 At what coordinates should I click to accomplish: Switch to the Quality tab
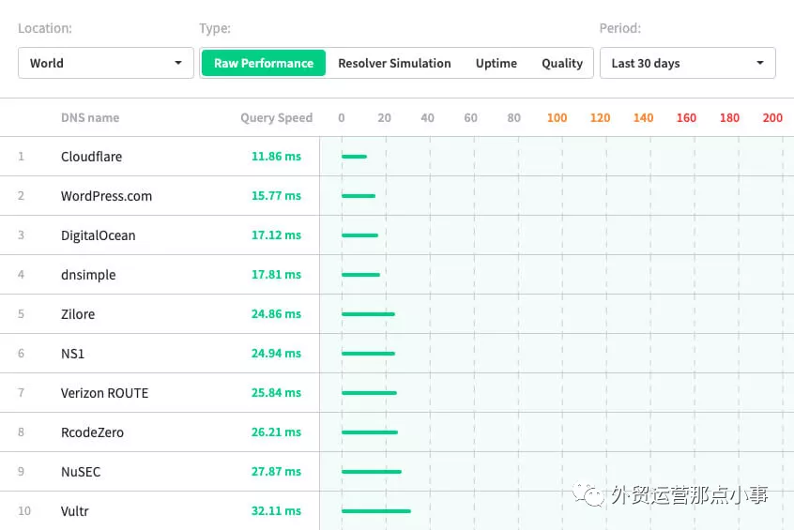562,63
